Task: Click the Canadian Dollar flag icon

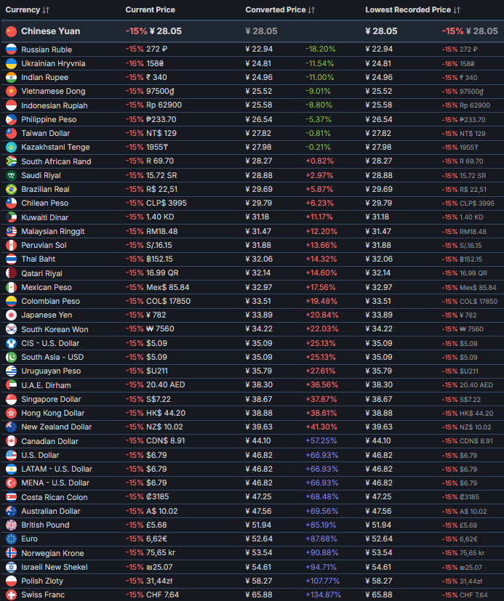Action: click(11, 441)
